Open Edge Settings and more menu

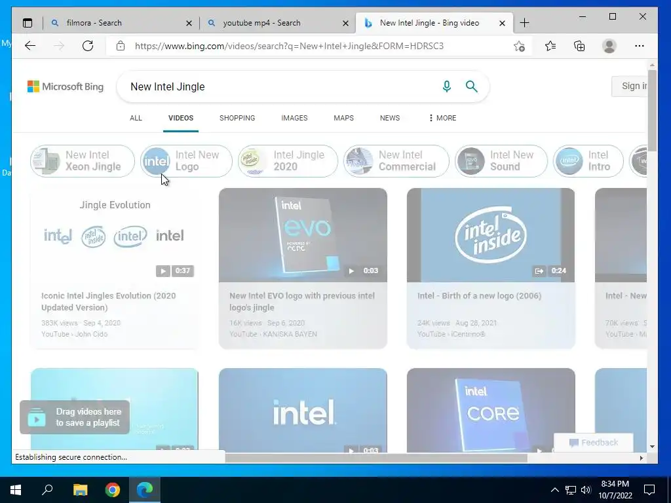640,46
